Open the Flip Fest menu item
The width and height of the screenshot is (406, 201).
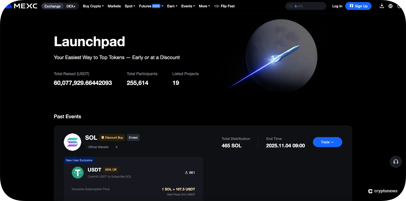[224, 6]
